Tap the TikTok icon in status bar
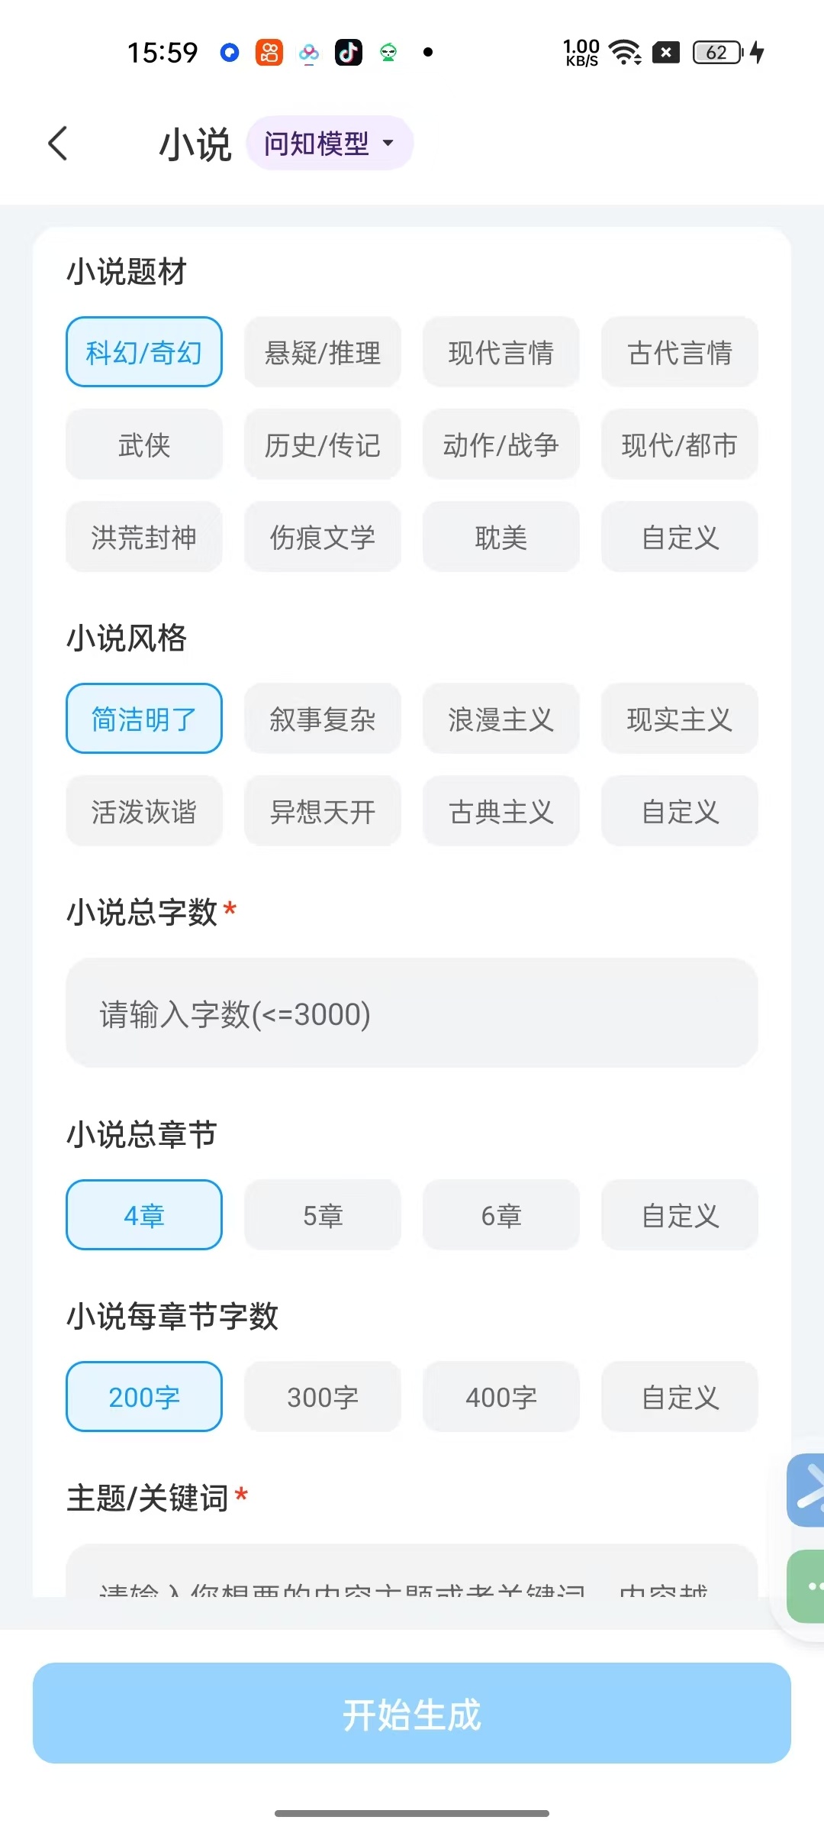 click(349, 53)
